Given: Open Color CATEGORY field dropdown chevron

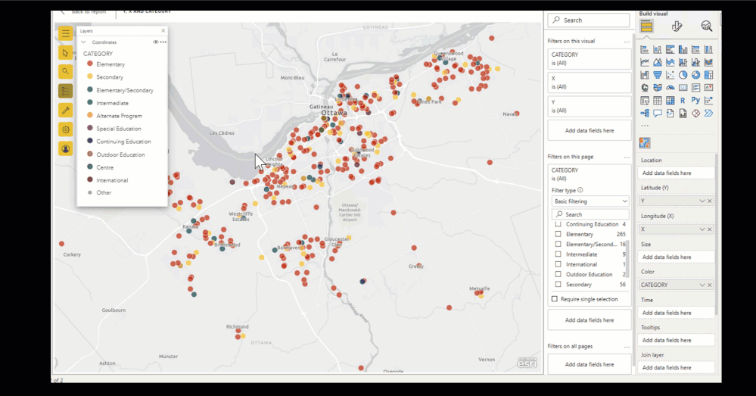Looking at the screenshot, I should 702,285.
